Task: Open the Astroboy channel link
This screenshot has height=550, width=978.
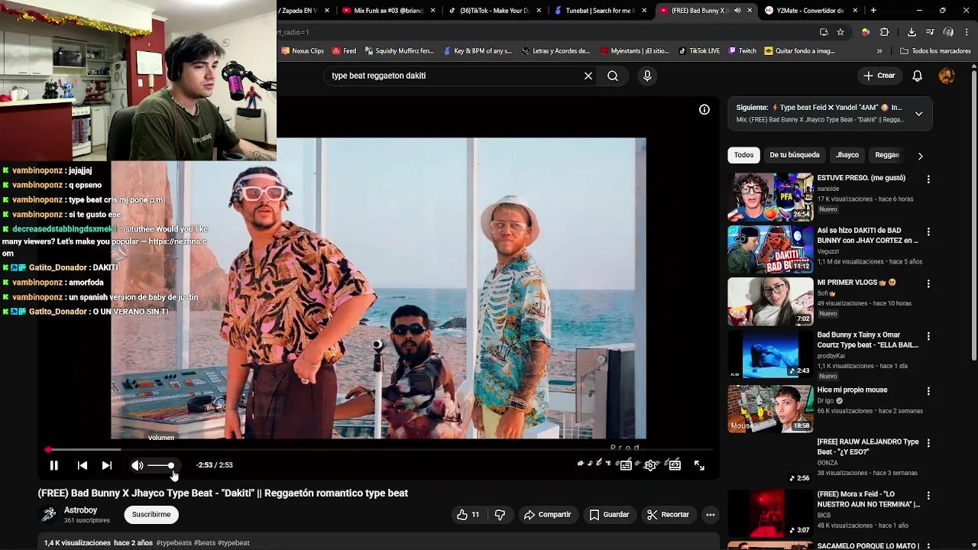Action: pyautogui.click(x=80, y=510)
